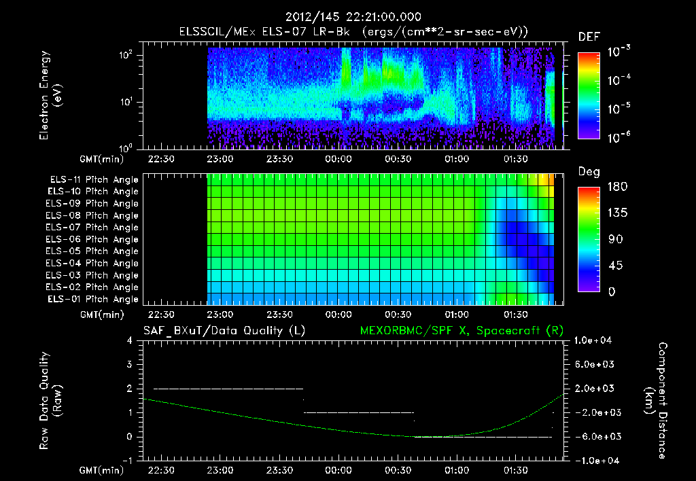Select the ELS-09 Pitch Angle label
The image size is (696, 481).
click(x=92, y=204)
